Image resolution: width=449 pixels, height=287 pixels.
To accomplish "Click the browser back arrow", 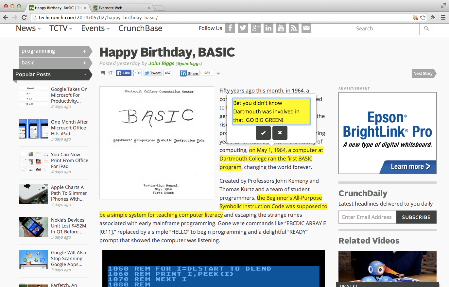I will tap(6, 17).
